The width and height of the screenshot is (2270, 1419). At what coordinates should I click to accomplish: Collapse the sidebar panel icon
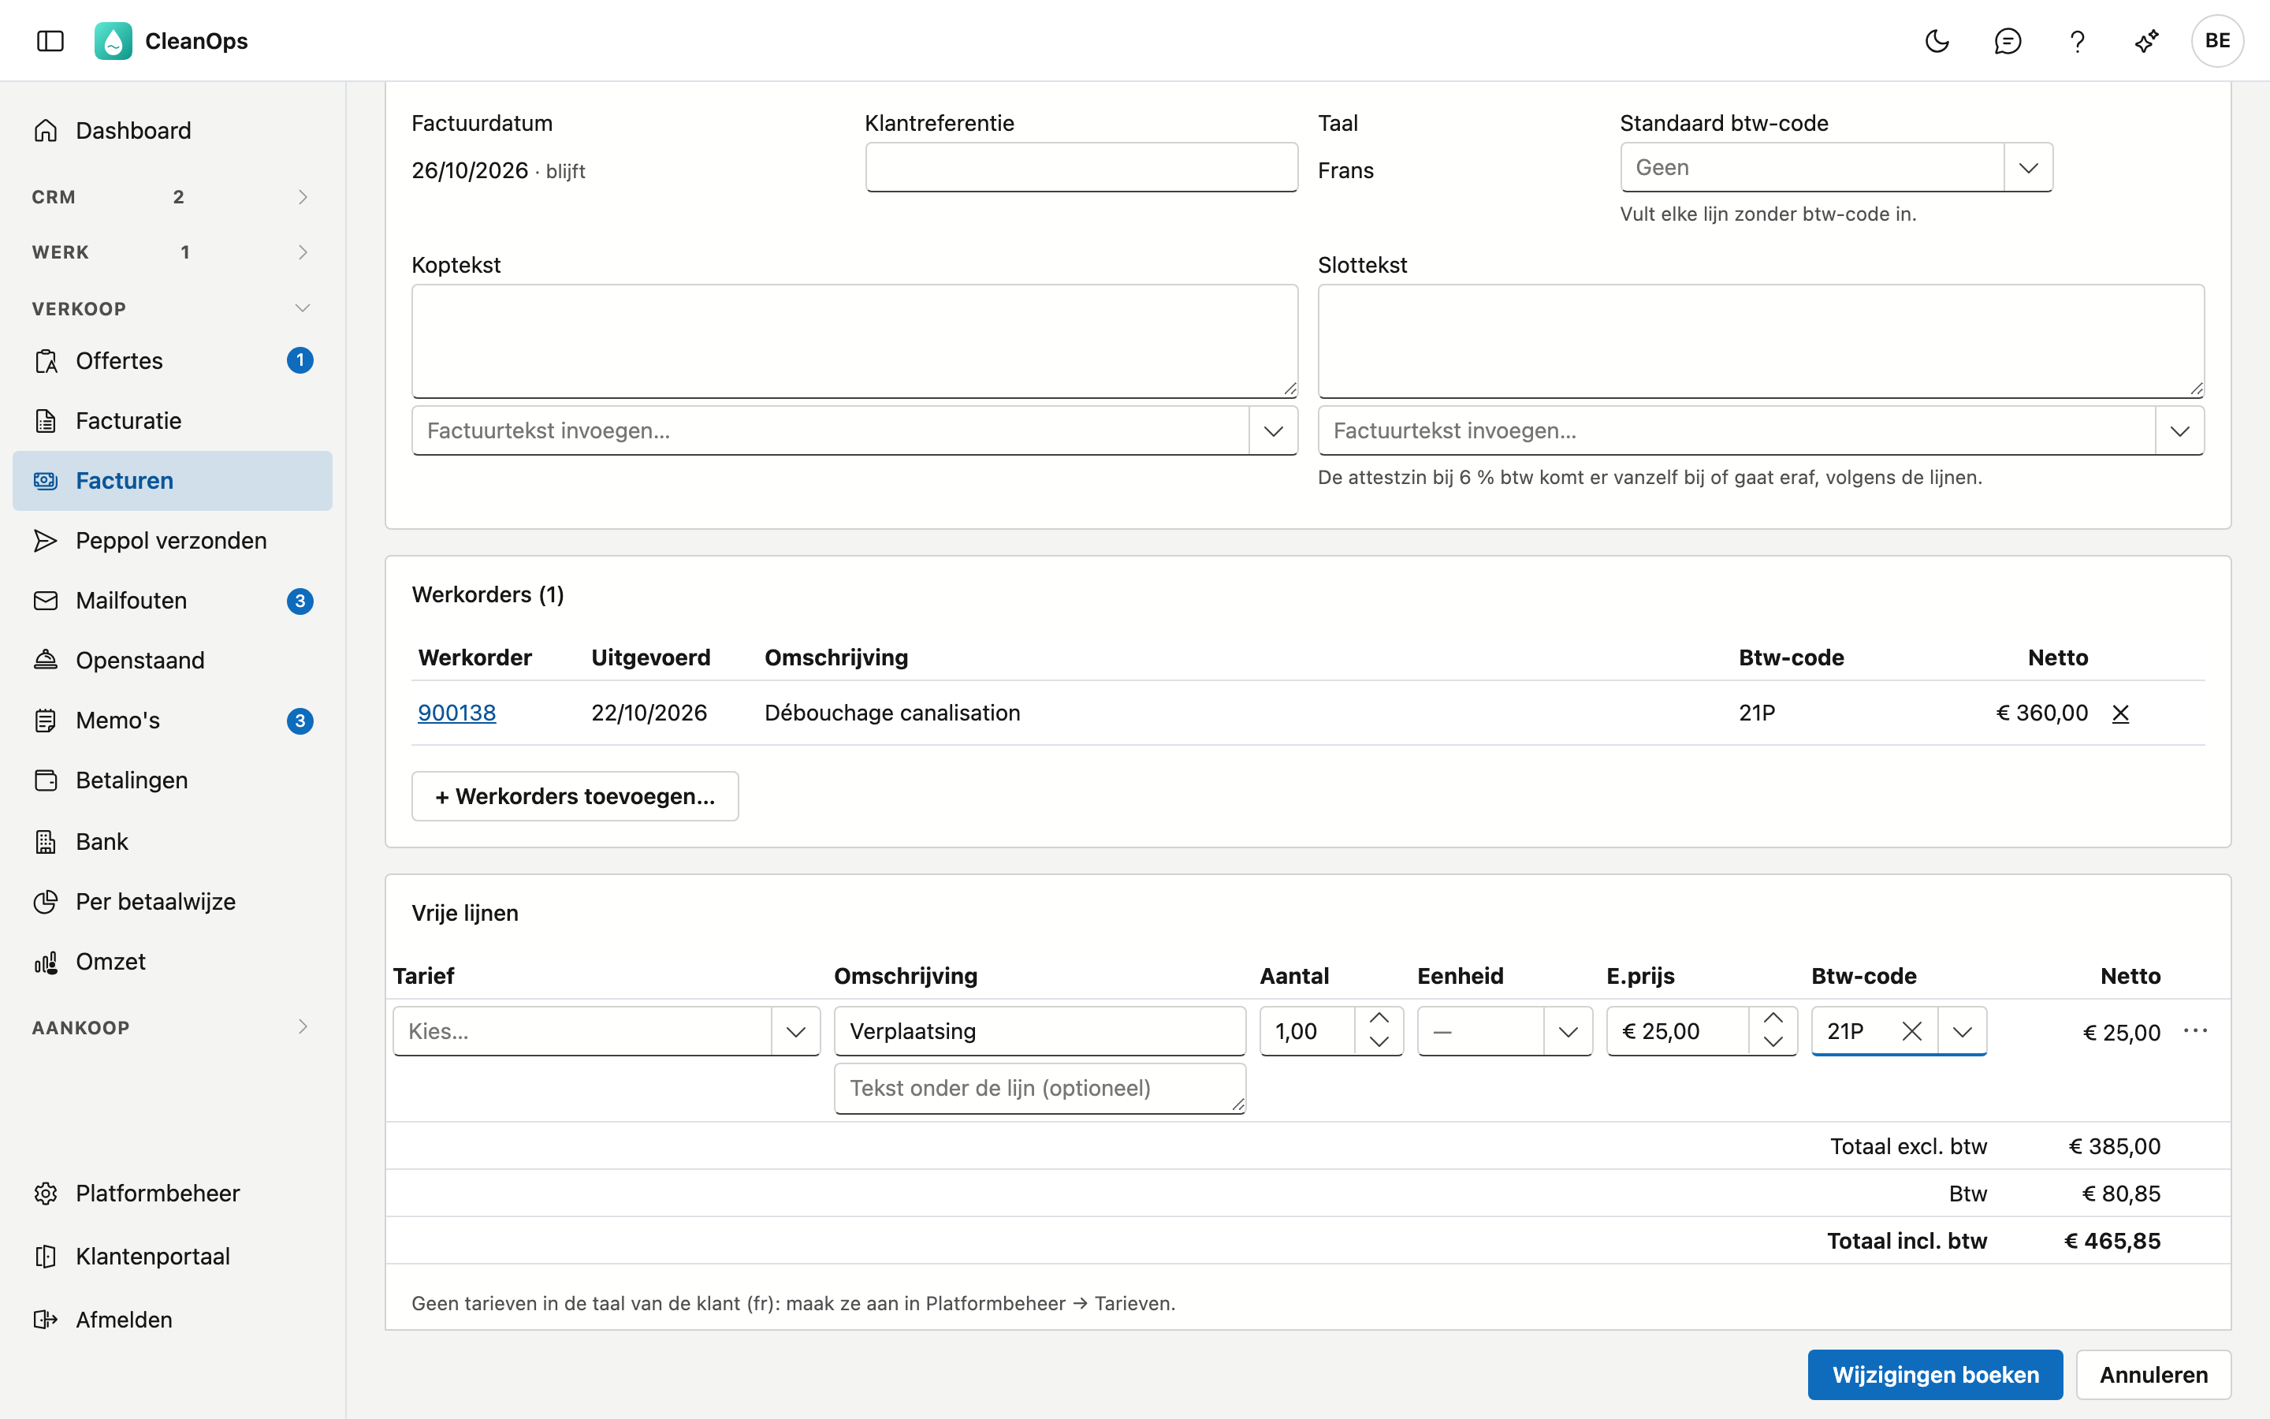click(50, 40)
